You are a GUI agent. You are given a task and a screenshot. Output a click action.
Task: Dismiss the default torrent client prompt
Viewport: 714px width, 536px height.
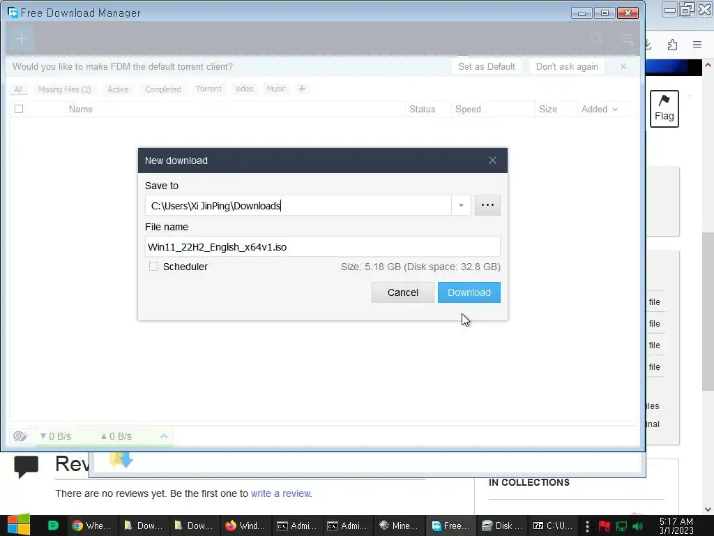point(623,66)
